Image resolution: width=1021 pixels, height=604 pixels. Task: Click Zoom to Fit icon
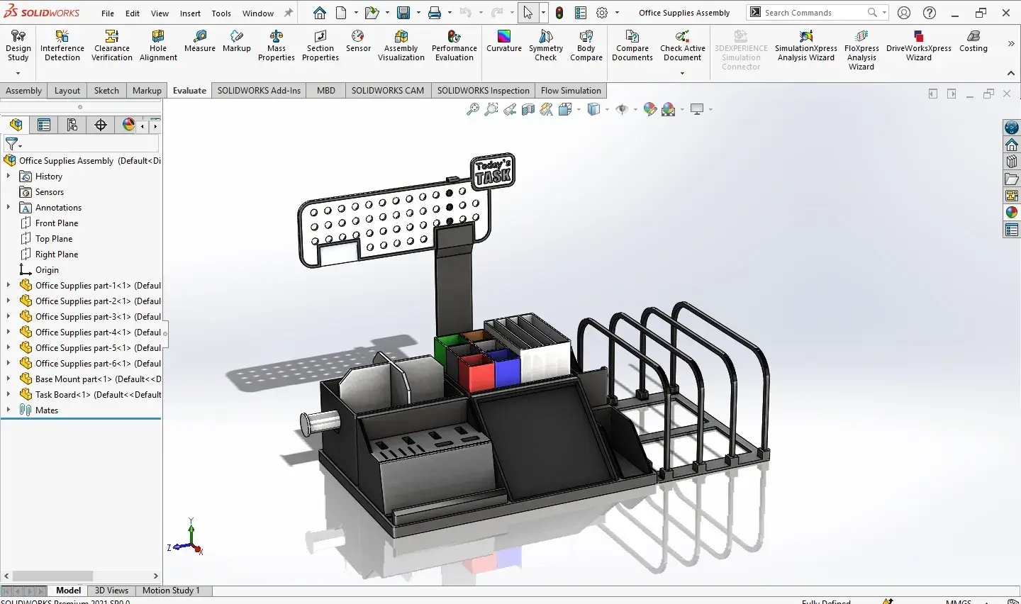point(473,109)
